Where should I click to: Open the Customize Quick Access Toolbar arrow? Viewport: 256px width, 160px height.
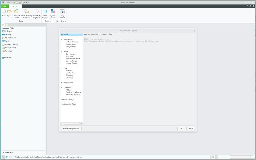click(29, 3)
